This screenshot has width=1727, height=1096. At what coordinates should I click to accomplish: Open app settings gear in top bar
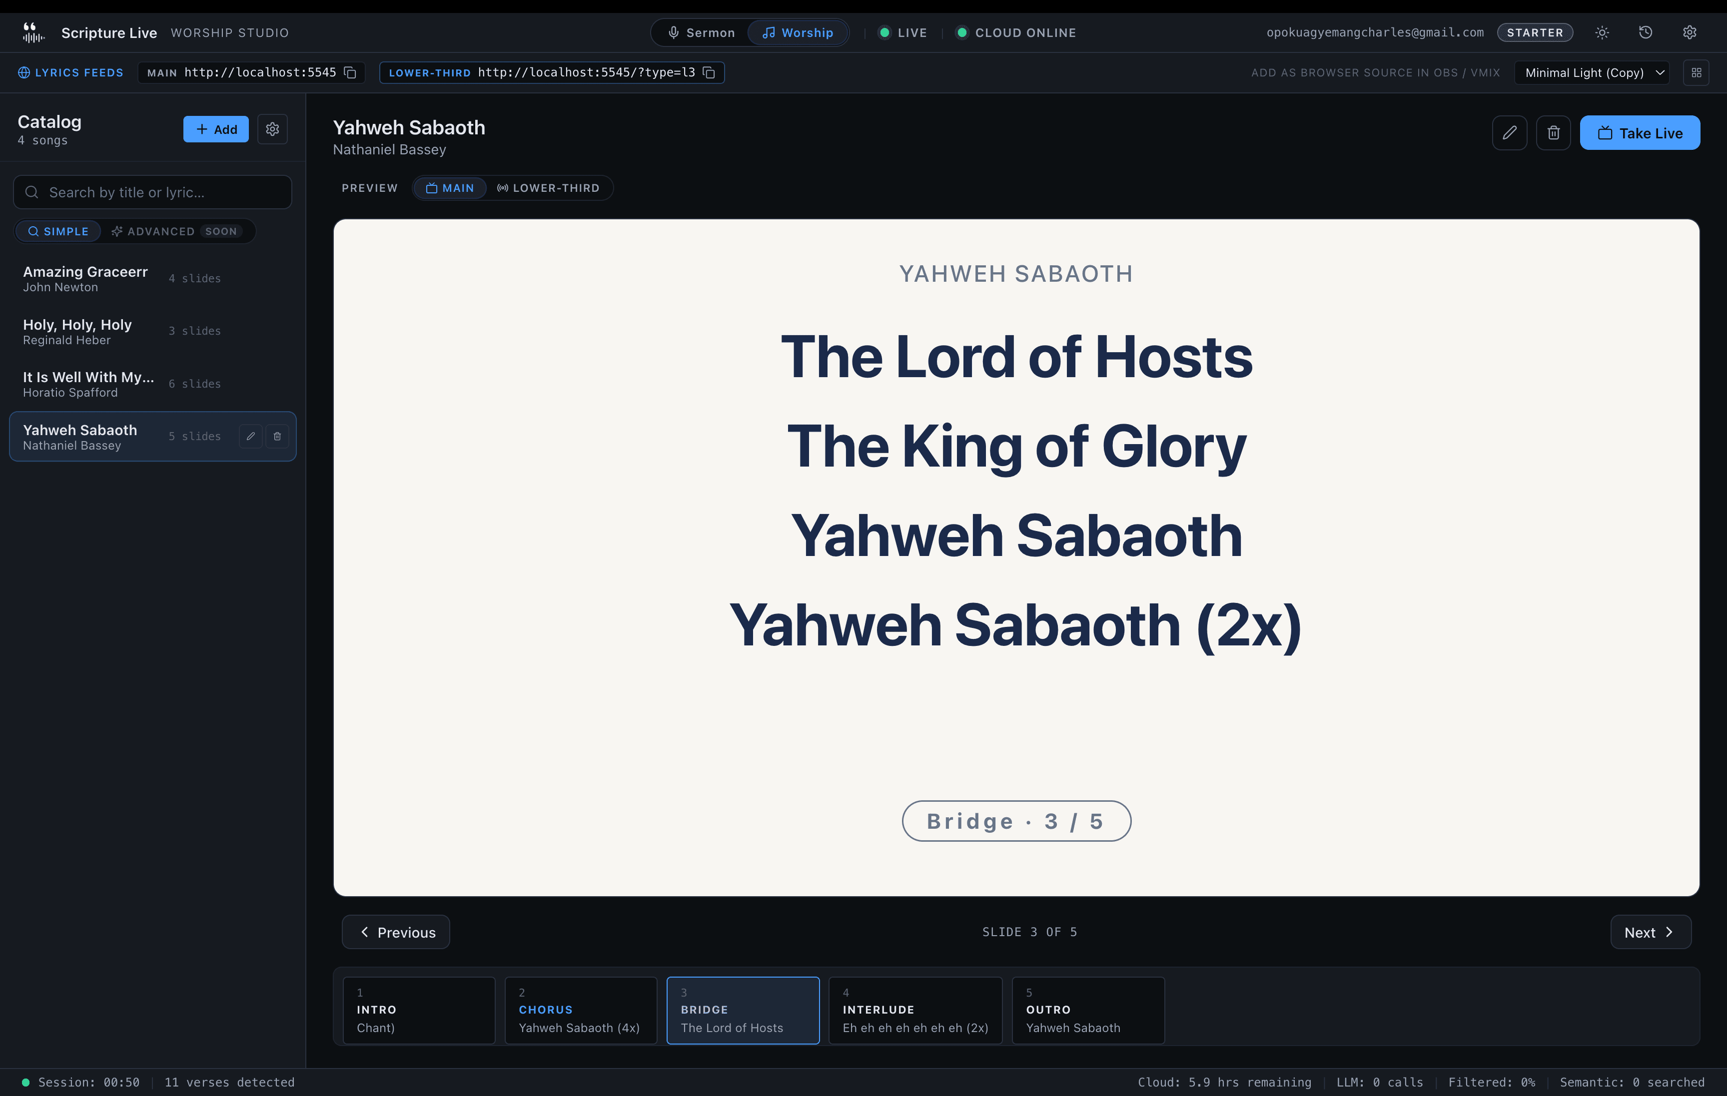pos(1689,32)
